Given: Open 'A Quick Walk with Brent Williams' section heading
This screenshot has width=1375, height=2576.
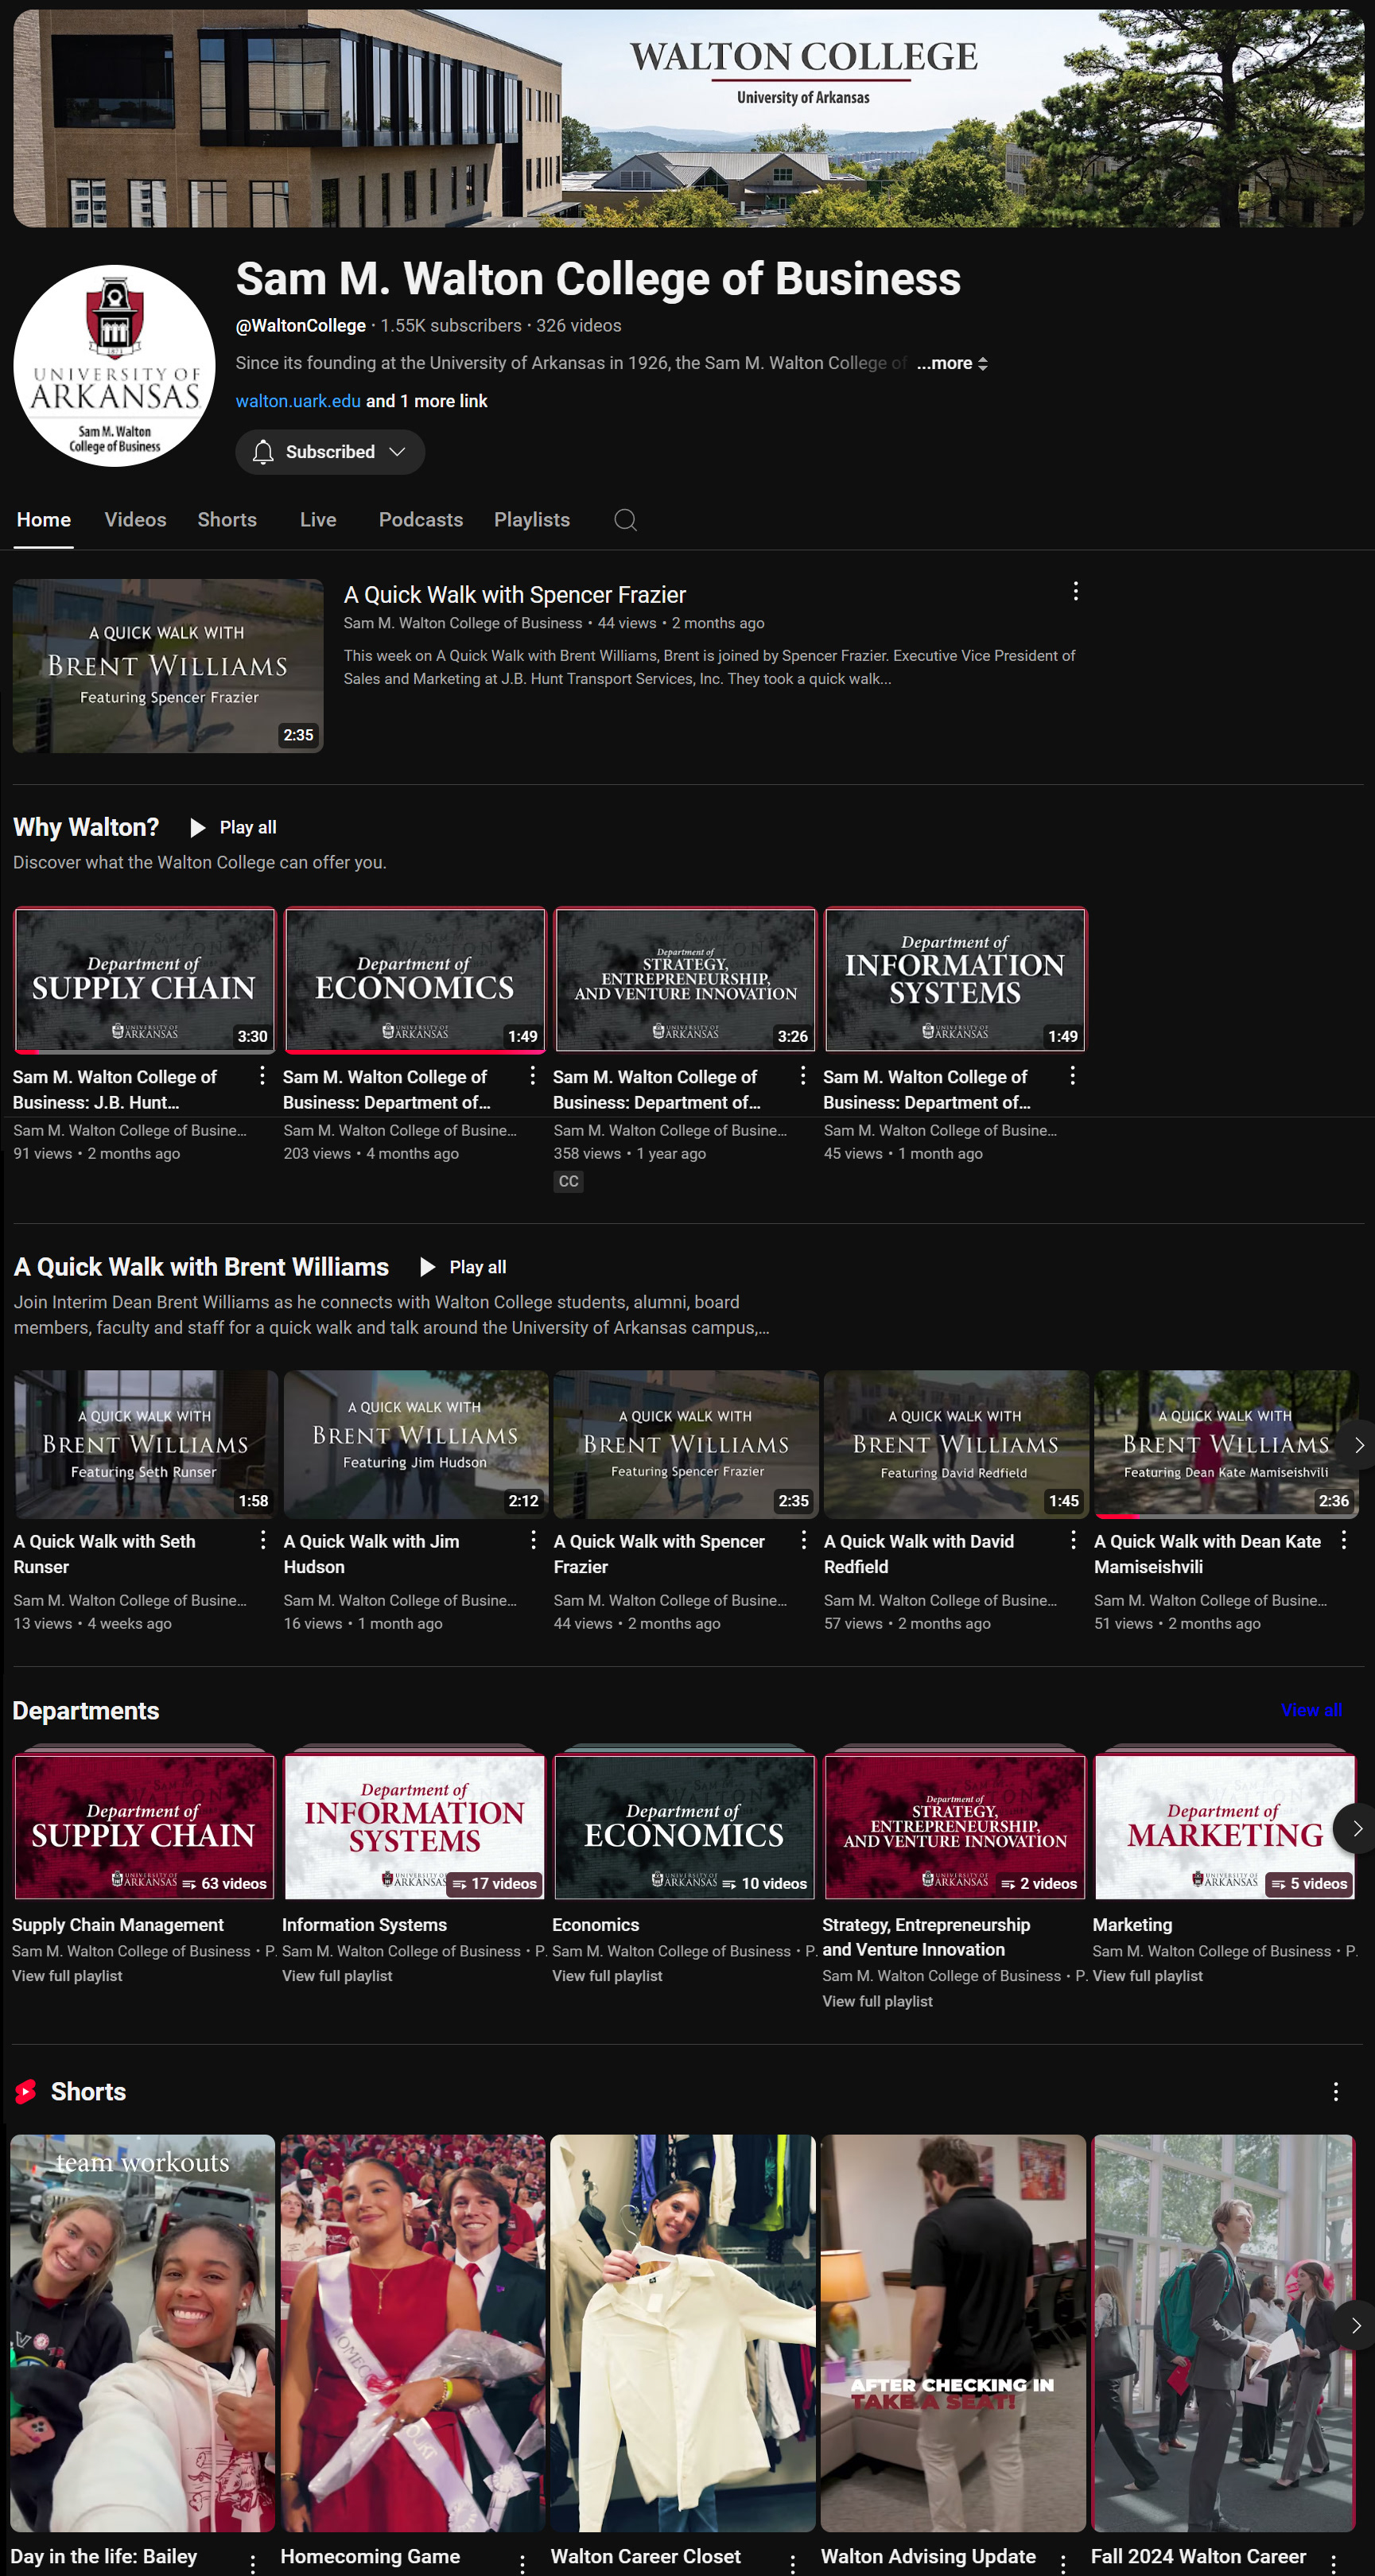Looking at the screenshot, I should [x=201, y=1267].
